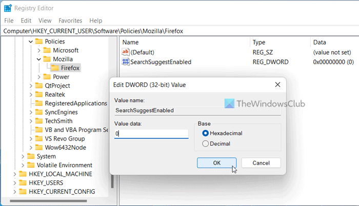Open the File menu
The height and width of the screenshot is (206, 359).
[x=9, y=20]
